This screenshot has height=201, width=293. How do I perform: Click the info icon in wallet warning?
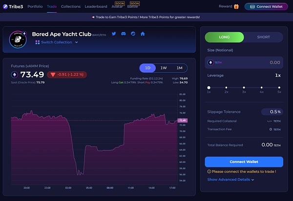pyautogui.click(x=209, y=171)
